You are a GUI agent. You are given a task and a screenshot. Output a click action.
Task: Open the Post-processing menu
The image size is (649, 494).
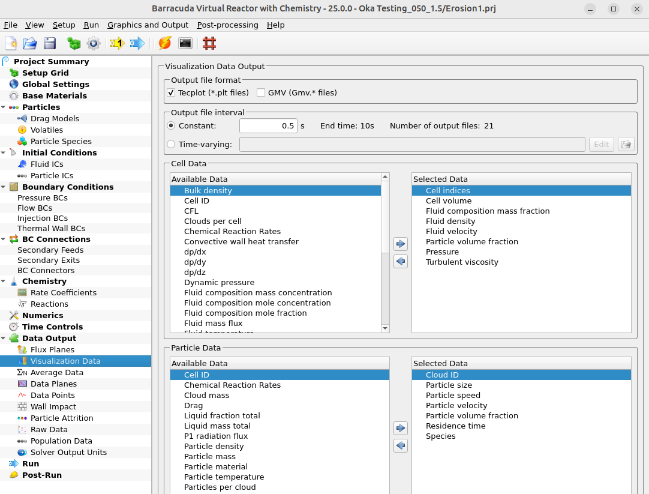point(227,25)
